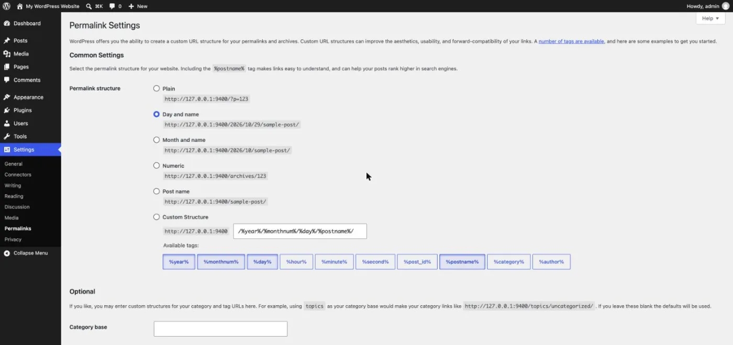Viewport: 733px width, 345px height.
Task: Add the %minute% tag
Action: coord(334,262)
